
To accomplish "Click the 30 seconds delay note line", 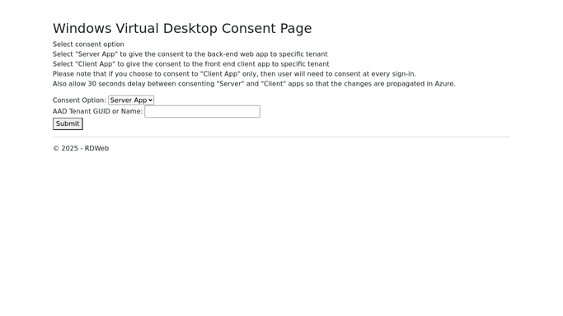I will coord(254,84).
